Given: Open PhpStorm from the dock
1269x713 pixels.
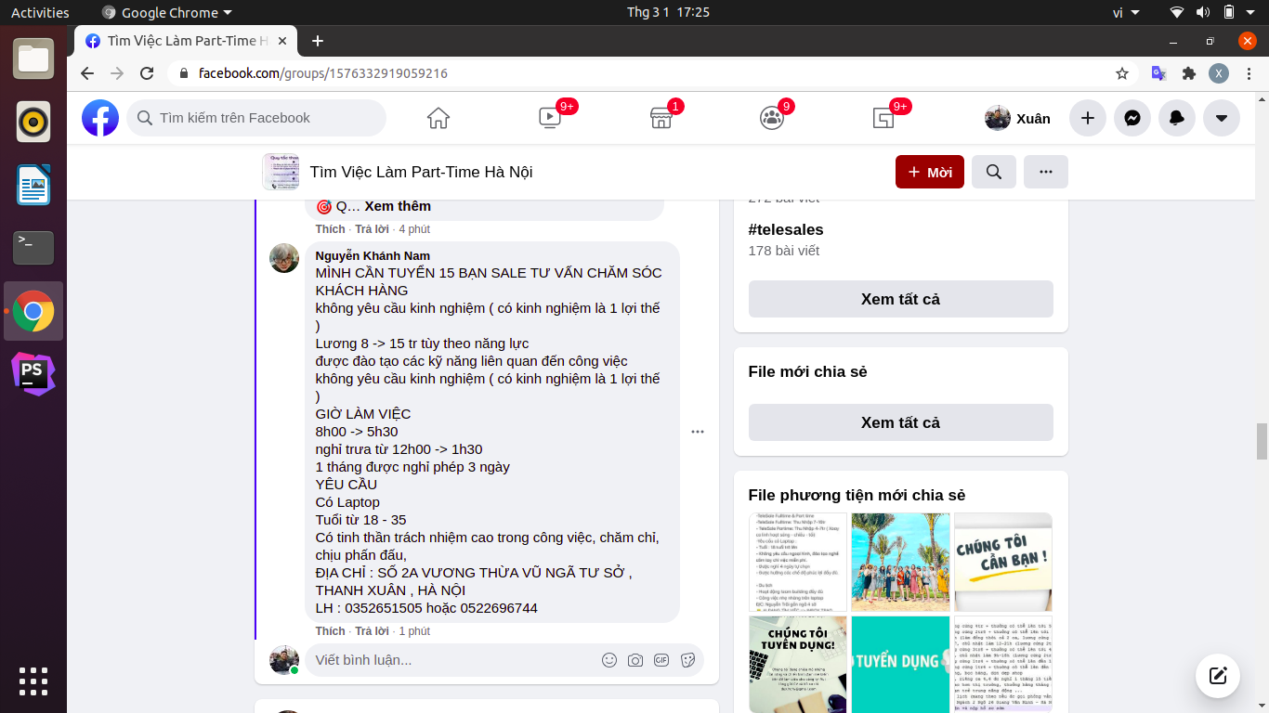Looking at the screenshot, I should (33, 374).
